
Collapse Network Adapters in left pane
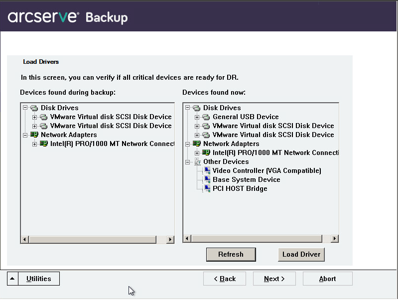[25, 135]
